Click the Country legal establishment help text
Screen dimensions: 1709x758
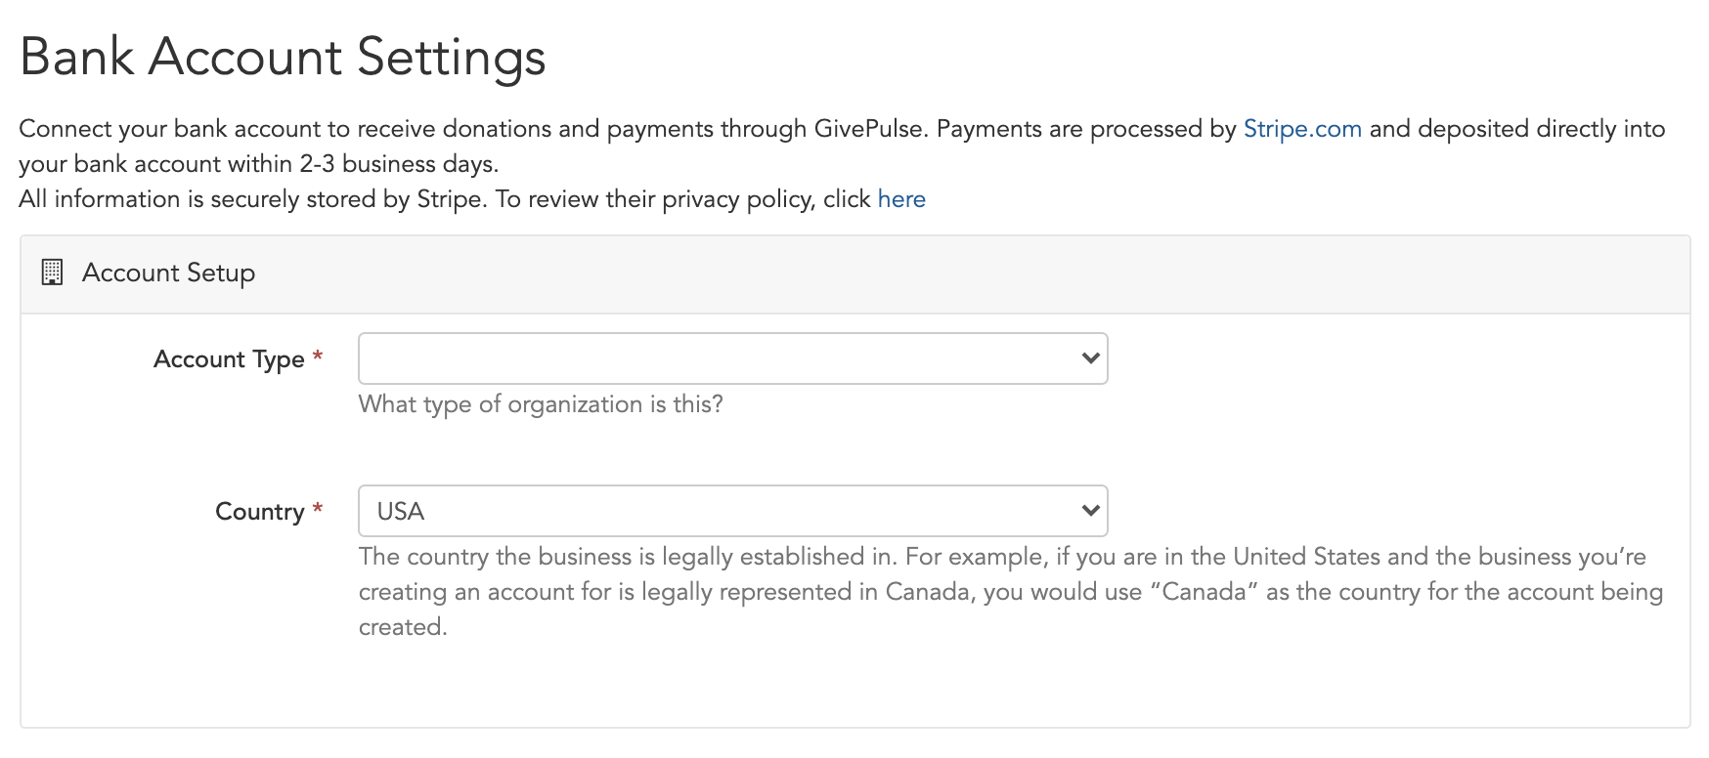tap(1011, 592)
